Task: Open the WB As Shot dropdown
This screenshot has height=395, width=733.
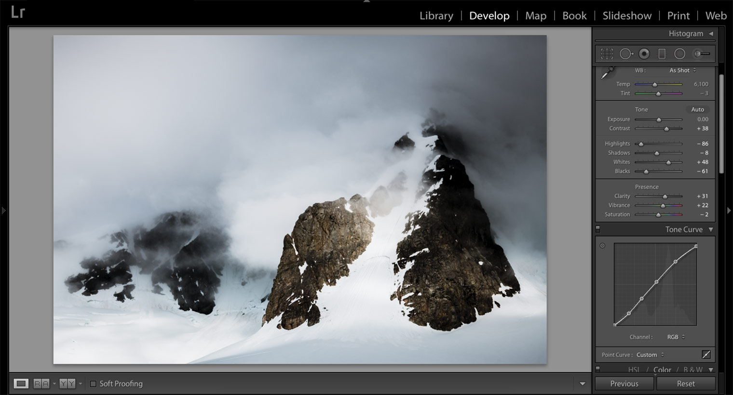Action: click(x=681, y=70)
